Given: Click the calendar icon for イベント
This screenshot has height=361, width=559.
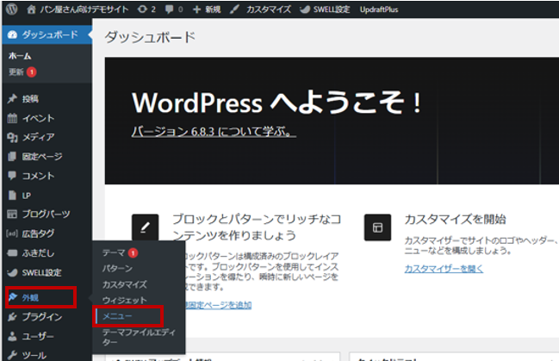Looking at the screenshot, I should point(12,118).
